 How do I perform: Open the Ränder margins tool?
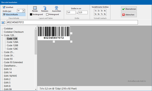[35, 9]
